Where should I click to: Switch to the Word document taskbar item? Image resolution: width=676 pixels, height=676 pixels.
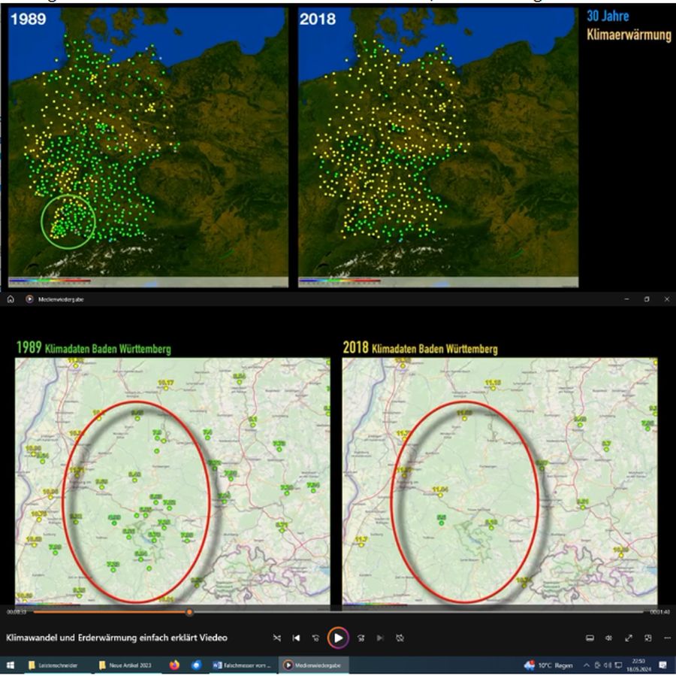coord(242,665)
